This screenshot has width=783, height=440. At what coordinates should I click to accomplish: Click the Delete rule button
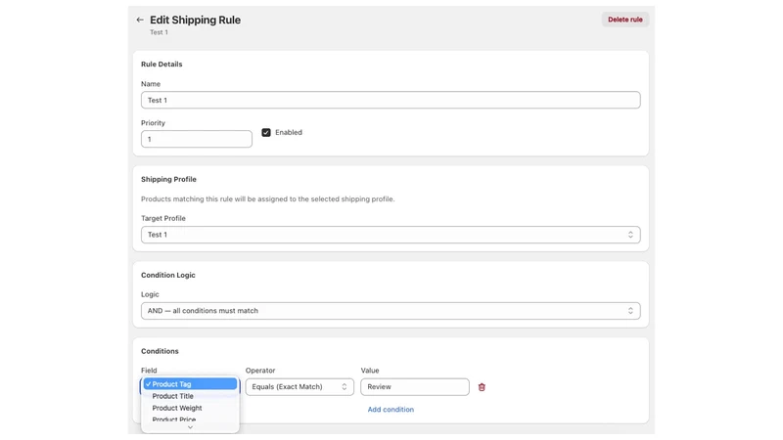[x=624, y=20]
